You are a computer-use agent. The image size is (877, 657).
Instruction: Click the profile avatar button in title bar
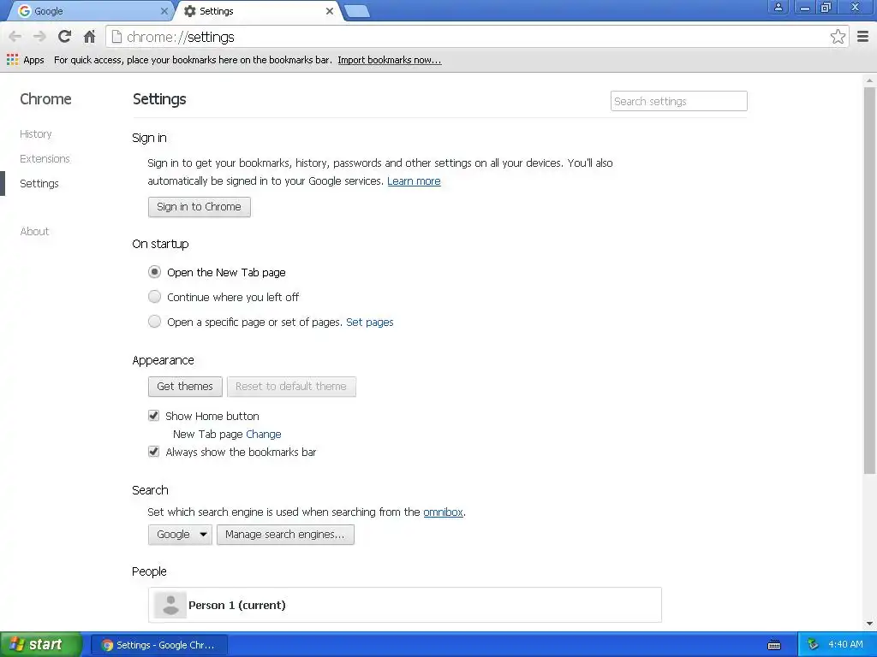[778, 7]
